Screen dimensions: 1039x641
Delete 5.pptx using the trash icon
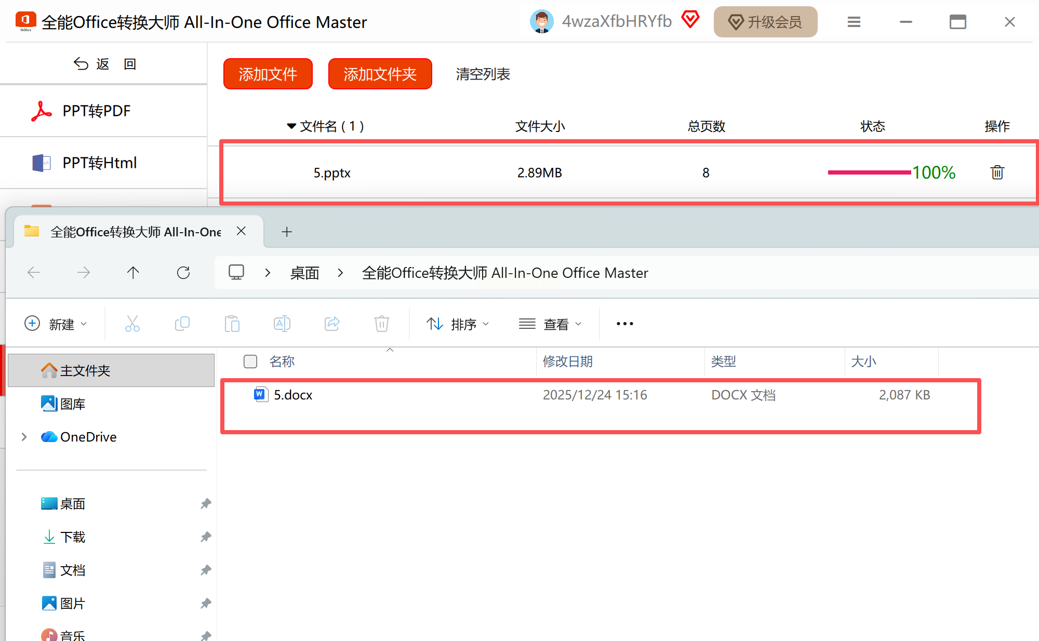(997, 172)
